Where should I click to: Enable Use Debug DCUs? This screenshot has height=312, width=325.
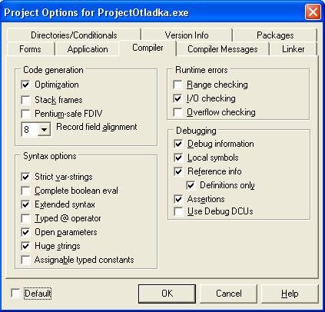pyautogui.click(x=178, y=211)
